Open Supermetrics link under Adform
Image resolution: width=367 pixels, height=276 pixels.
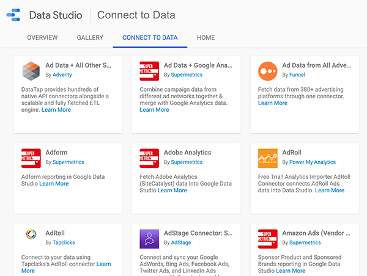pos(68,162)
